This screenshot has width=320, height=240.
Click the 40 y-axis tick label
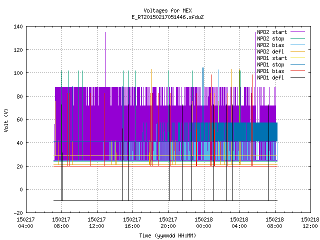19,143
